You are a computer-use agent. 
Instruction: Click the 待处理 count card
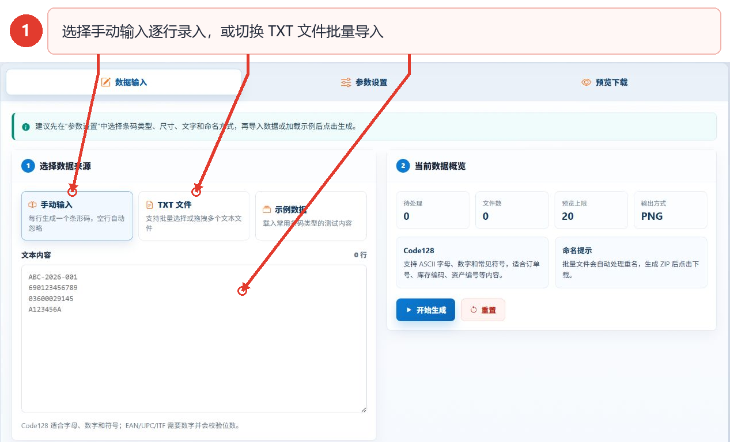click(433, 210)
